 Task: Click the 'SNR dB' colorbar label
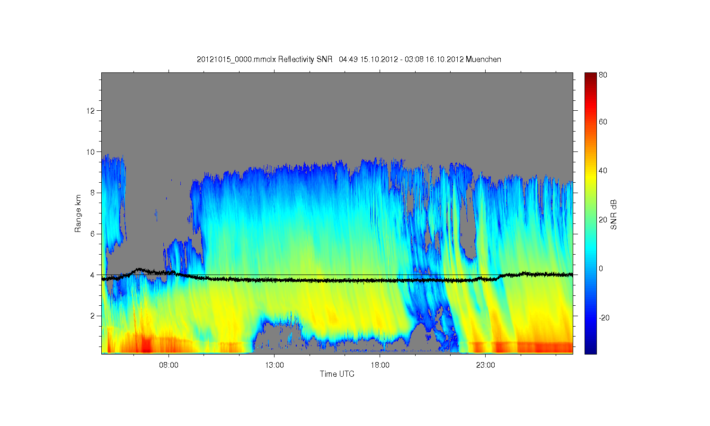click(x=614, y=214)
